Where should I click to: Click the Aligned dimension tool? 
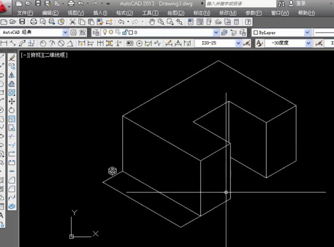(x=13, y=44)
